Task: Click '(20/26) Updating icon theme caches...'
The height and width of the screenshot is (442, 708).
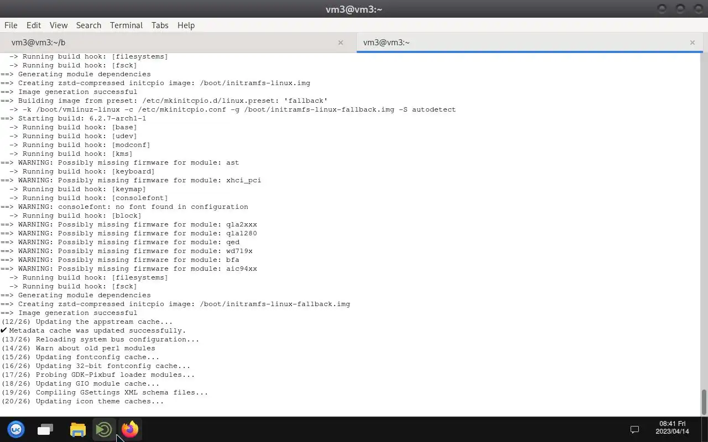Action: pos(82,401)
